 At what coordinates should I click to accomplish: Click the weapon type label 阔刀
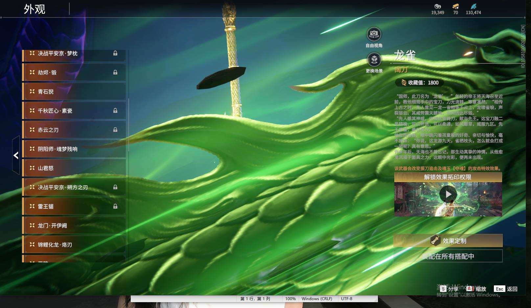(401, 70)
